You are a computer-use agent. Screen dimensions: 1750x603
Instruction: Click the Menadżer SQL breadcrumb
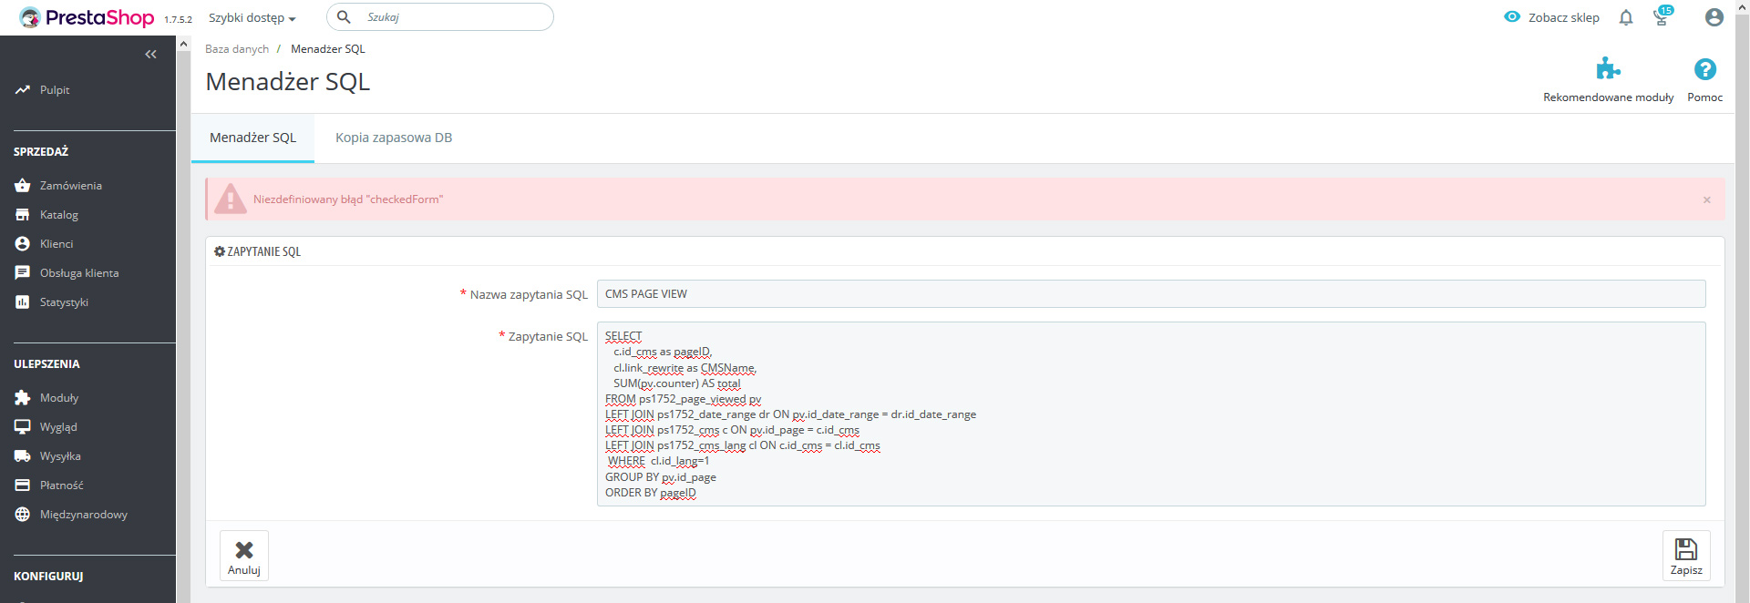point(328,49)
